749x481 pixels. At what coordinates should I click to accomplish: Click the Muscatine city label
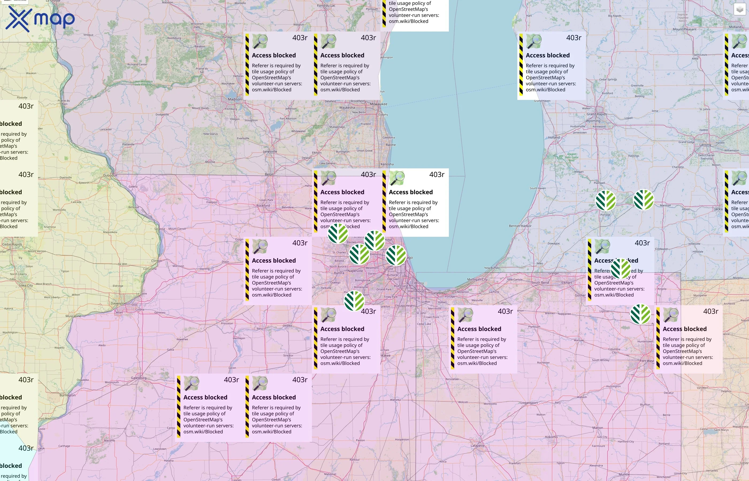tap(73, 316)
